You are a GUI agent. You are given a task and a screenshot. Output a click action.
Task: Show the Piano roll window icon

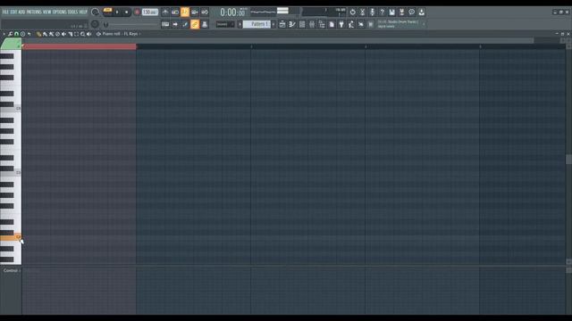pos(292,24)
